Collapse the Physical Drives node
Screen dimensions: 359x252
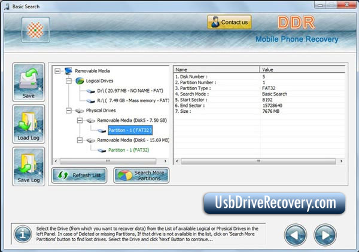point(68,110)
